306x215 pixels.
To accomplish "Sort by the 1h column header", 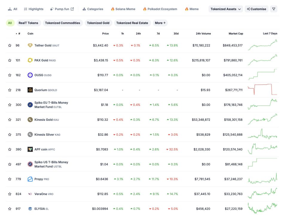I will 123,33.
